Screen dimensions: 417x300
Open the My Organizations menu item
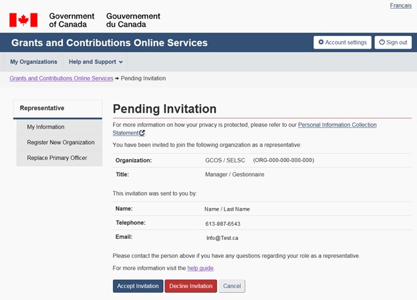pos(33,62)
